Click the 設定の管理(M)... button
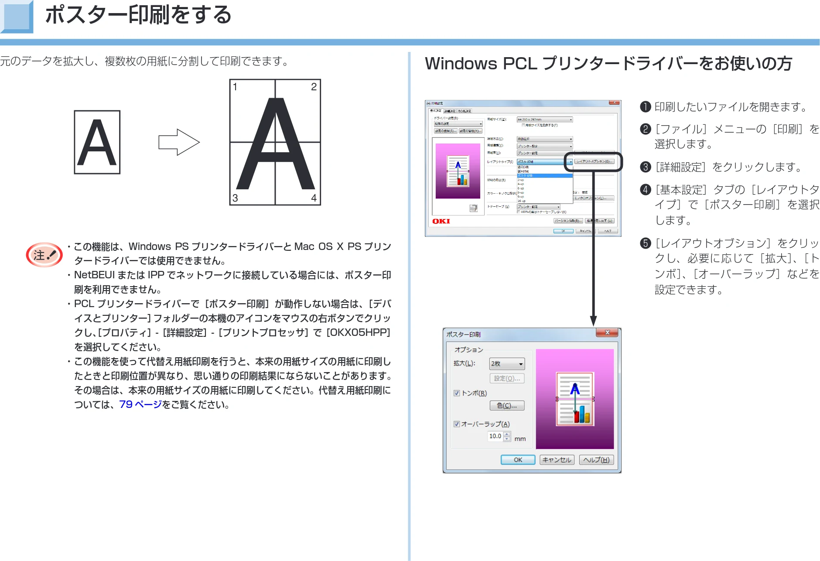The image size is (820, 561). [x=471, y=131]
